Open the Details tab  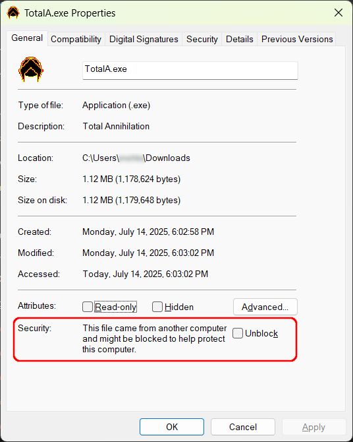coord(240,39)
